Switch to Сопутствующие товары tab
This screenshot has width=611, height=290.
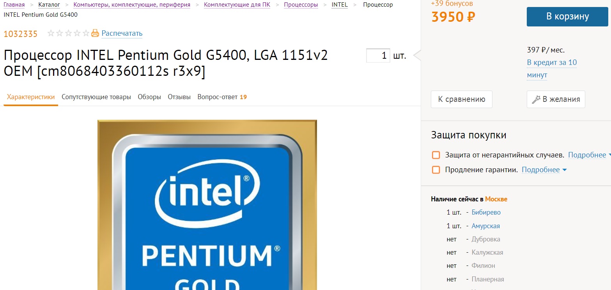(96, 97)
